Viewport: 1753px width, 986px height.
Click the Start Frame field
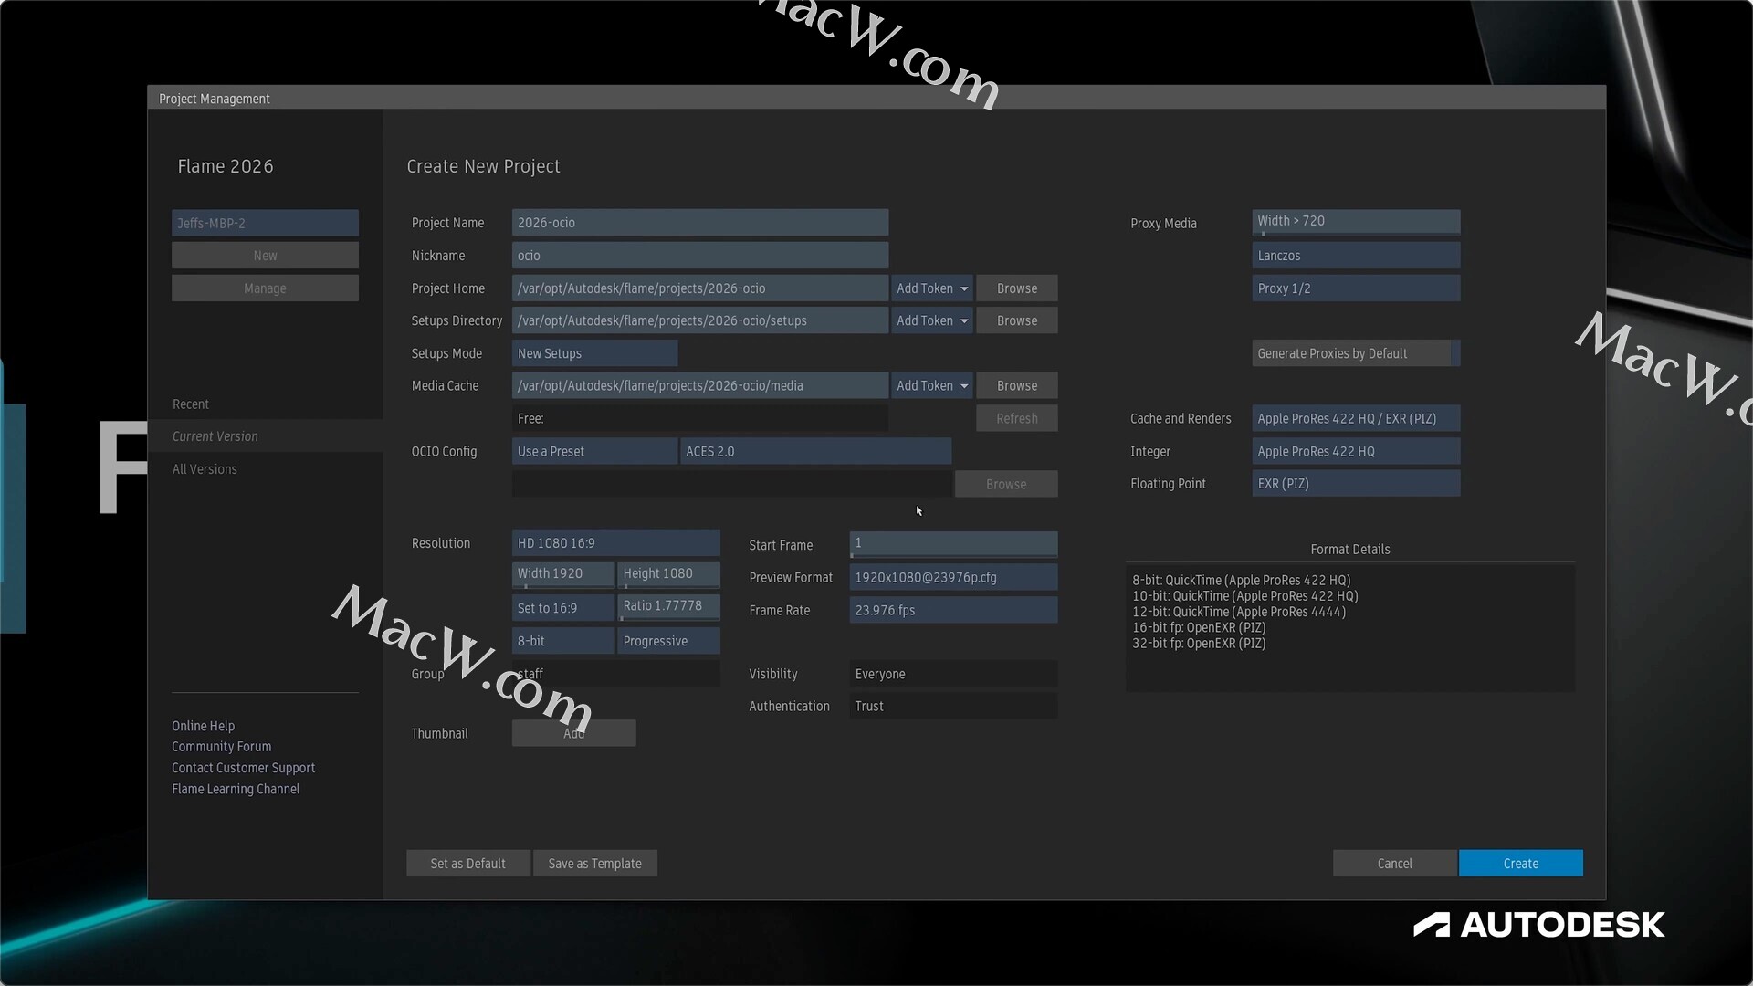click(x=953, y=544)
